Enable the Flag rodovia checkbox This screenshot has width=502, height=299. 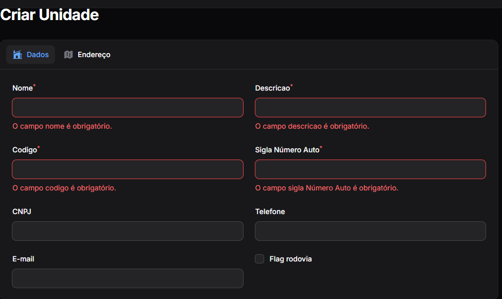(259, 259)
